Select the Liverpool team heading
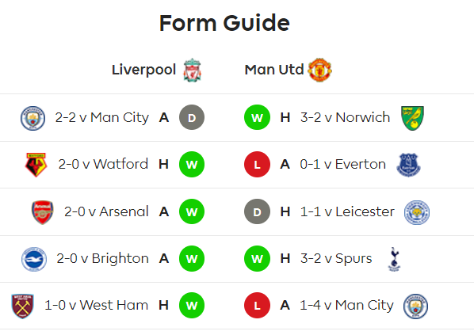This screenshot has height=335, width=474. (144, 70)
